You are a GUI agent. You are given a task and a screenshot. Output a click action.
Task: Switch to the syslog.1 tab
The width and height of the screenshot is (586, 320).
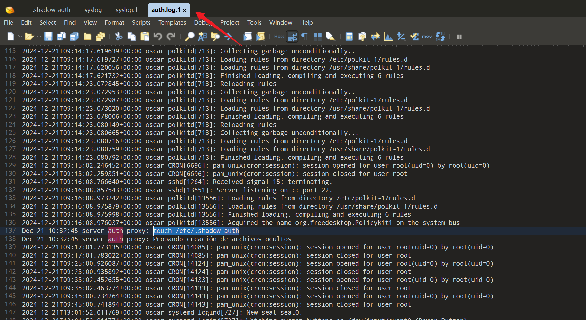pos(127,10)
